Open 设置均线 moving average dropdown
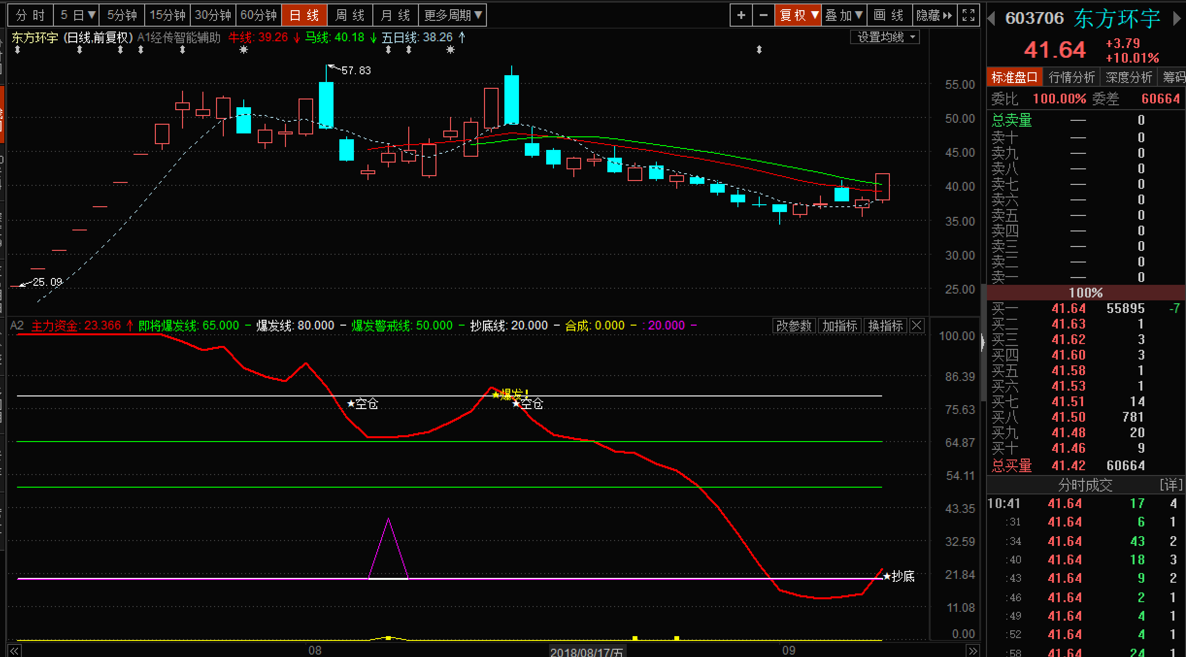This screenshot has height=657, width=1186. click(x=885, y=37)
